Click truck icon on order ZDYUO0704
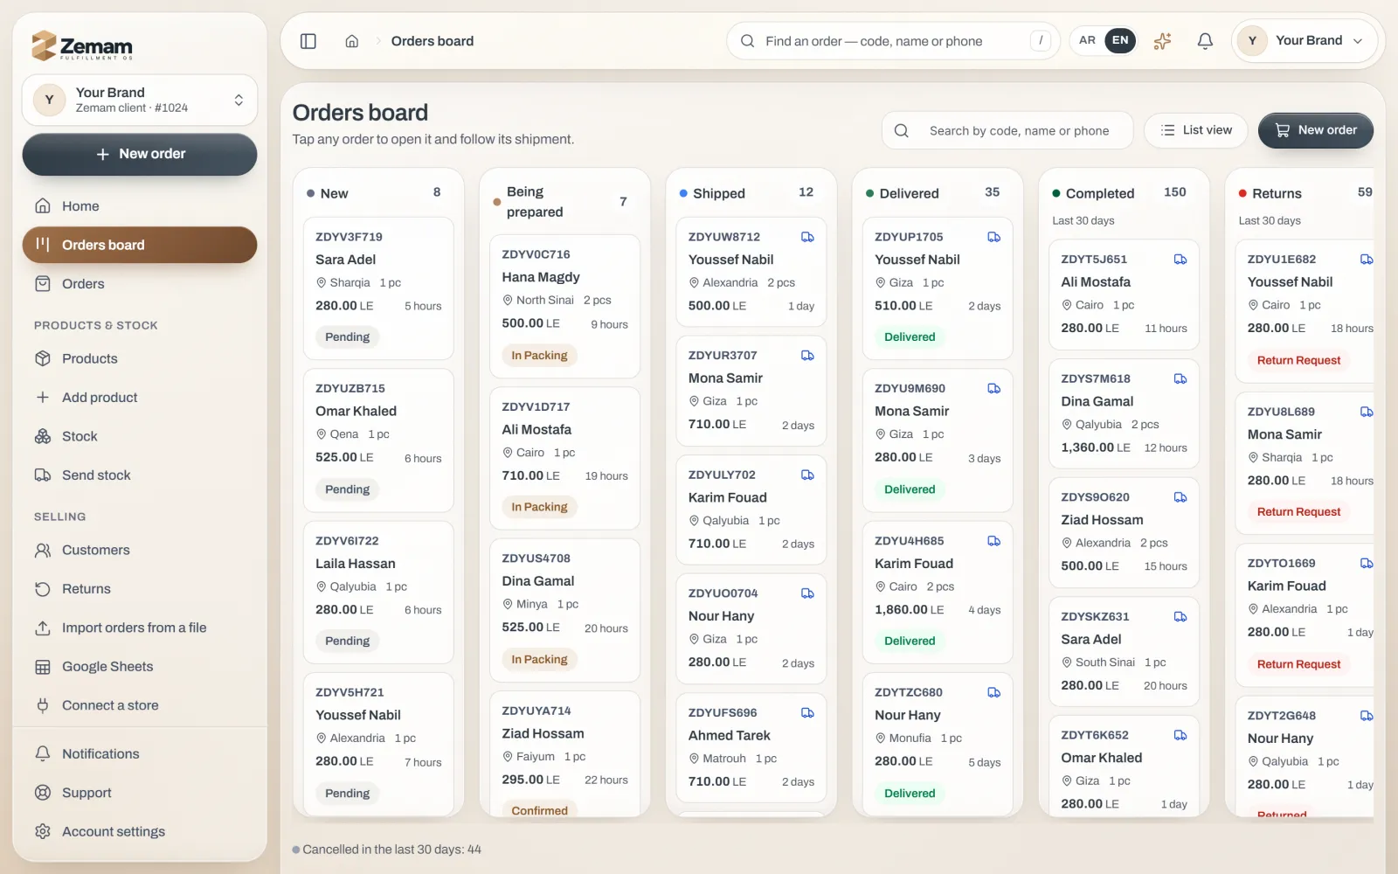Viewport: 1398px width, 874px height. tap(807, 593)
